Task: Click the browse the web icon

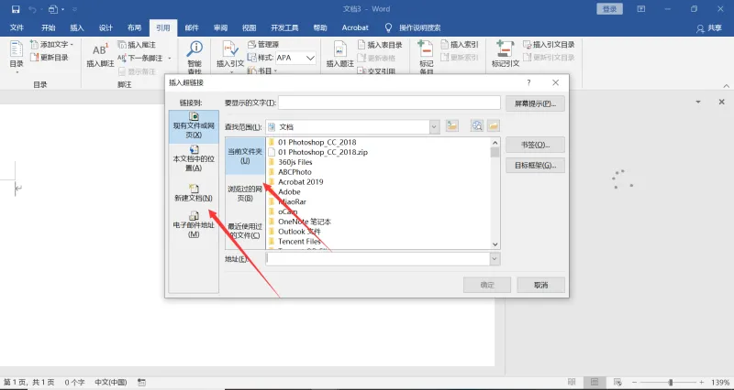Action: (x=477, y=126)
